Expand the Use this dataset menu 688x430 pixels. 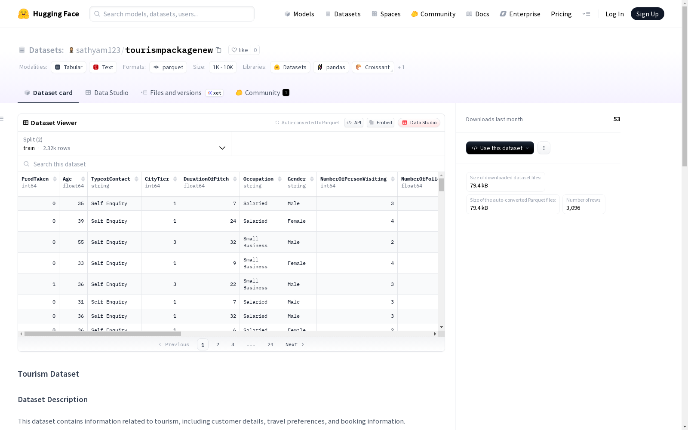[x=500, y=148]
